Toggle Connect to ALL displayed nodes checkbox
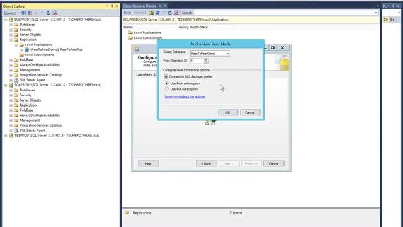The image size is (403, 227). point(166,76)
